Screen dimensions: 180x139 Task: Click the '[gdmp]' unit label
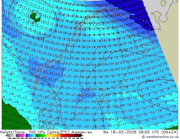[x=55, y=132]
